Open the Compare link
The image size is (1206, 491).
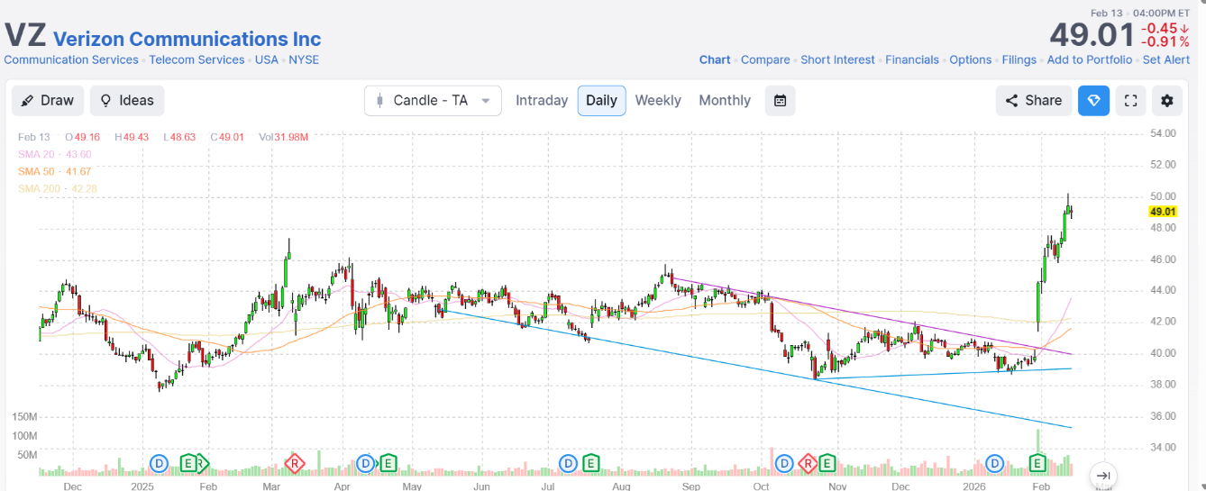point(765,59)
